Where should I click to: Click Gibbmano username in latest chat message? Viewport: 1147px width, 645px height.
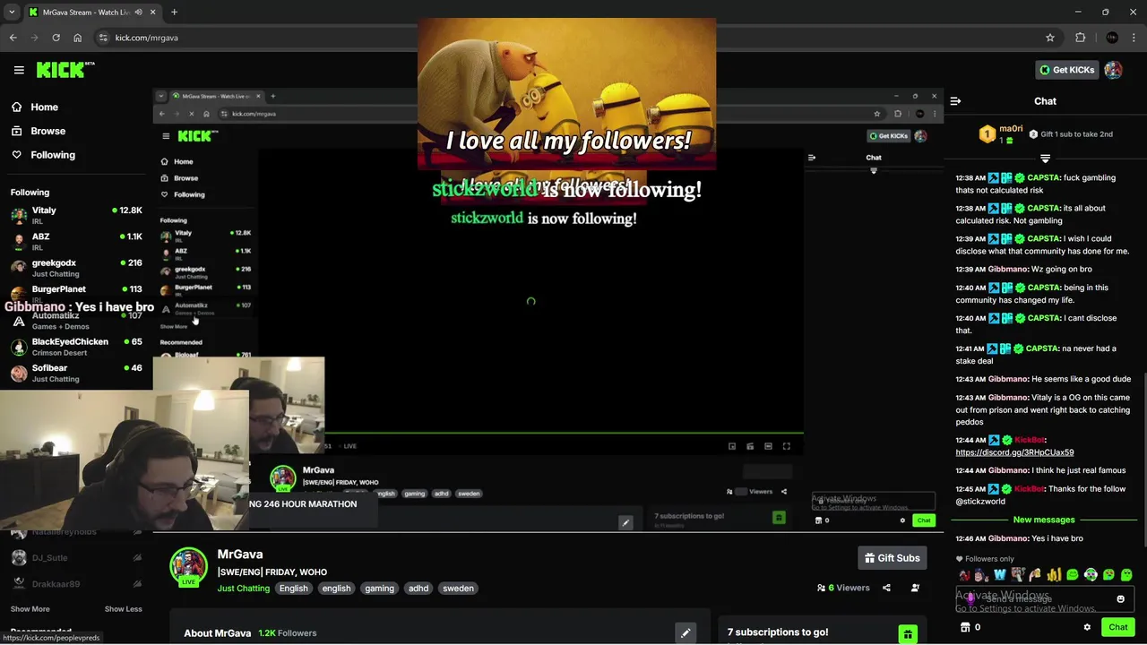1008,538
